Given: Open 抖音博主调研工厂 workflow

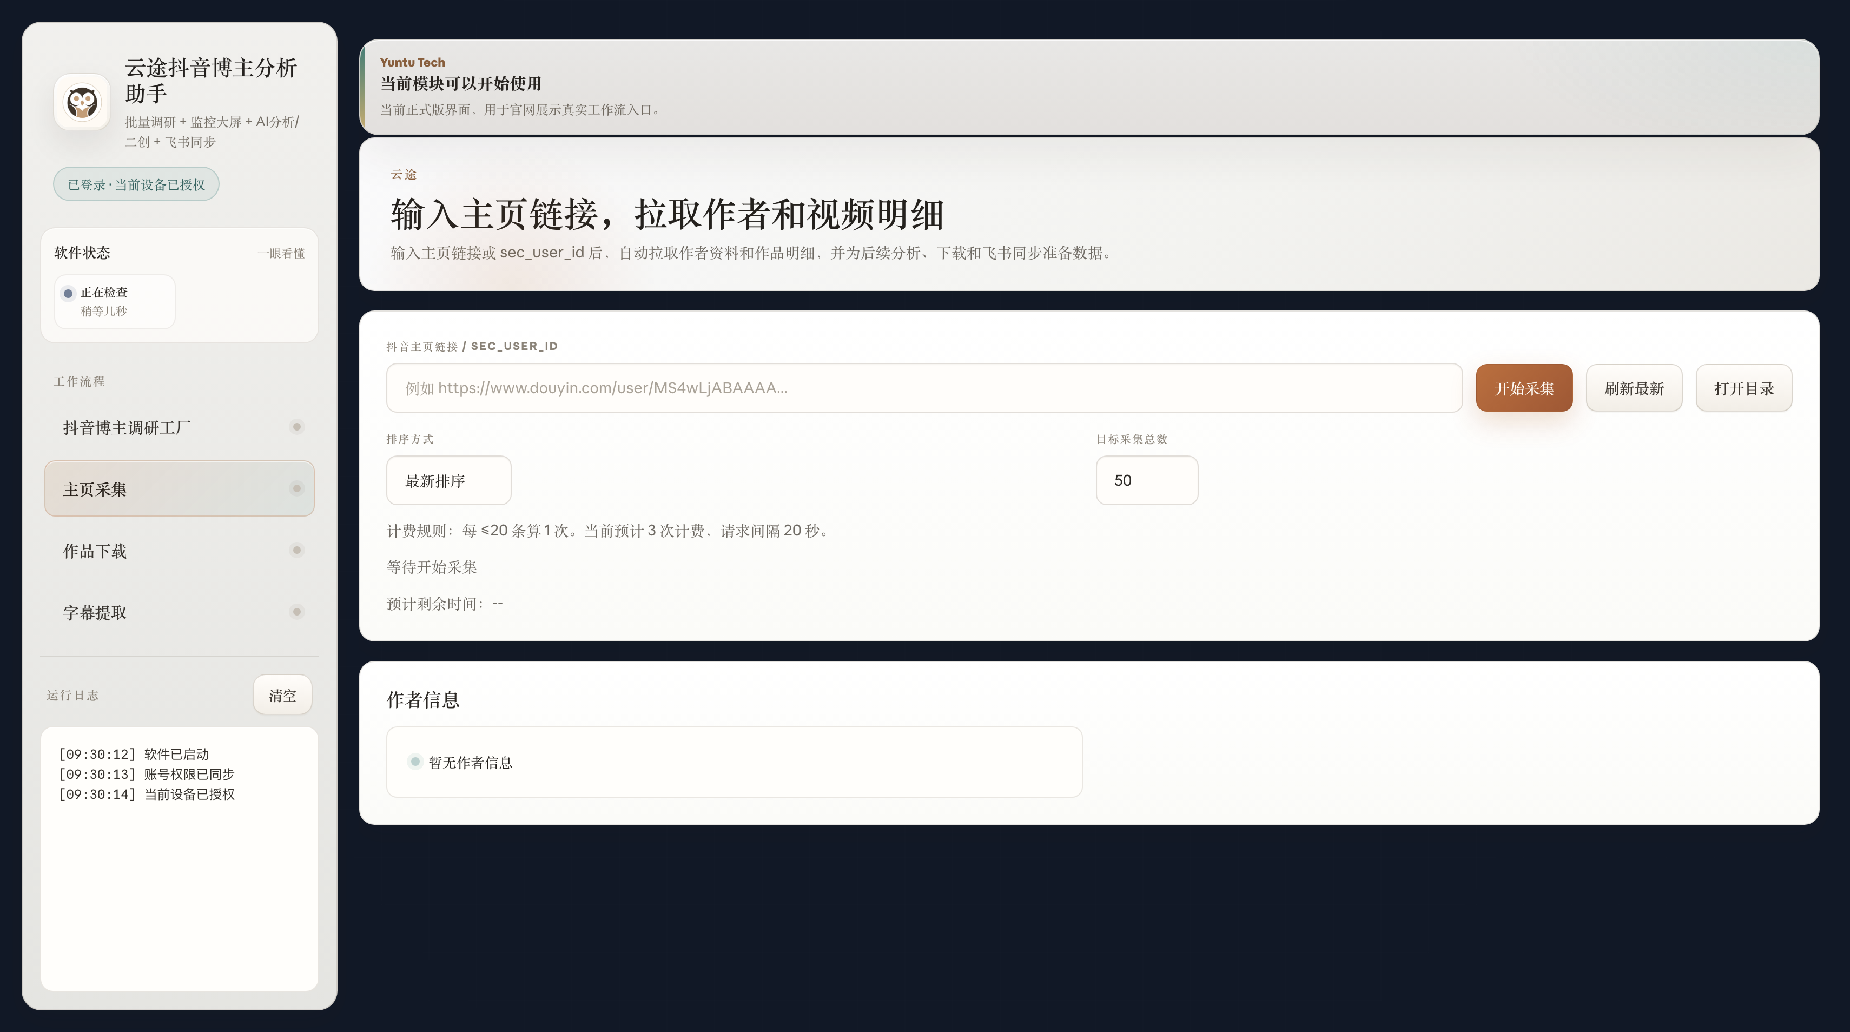Looking at the screenshot, I should [180, 427].
